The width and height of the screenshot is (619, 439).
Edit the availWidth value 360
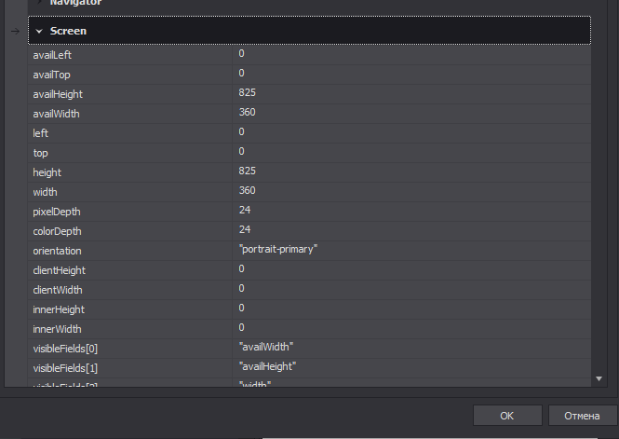click(x=247, y=112)
